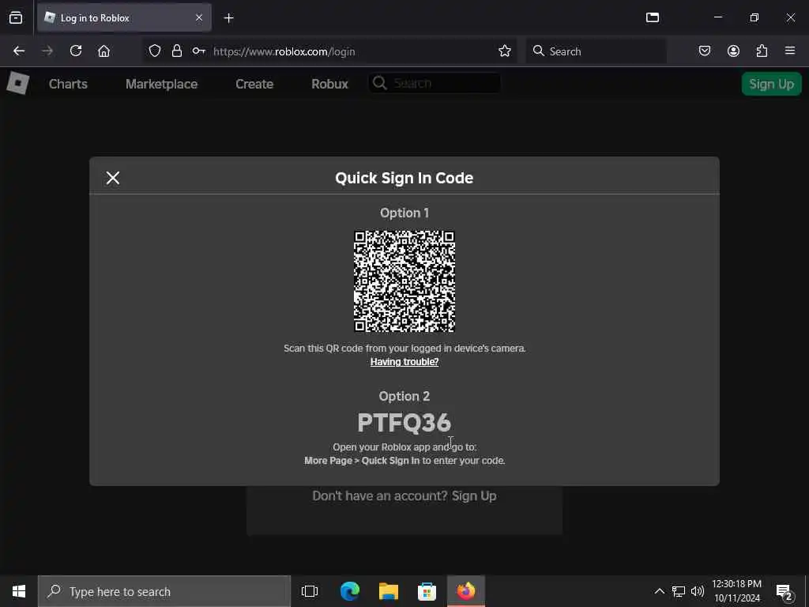Go forward in browser history
Viewport: 809px width, 607px height.
[47, 51]
